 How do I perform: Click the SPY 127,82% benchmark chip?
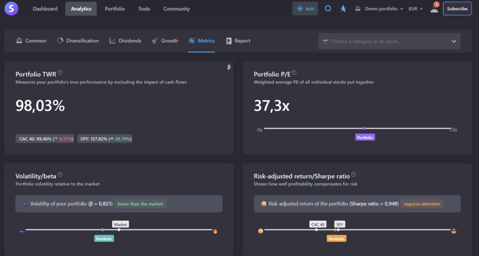tap(104, 139)
